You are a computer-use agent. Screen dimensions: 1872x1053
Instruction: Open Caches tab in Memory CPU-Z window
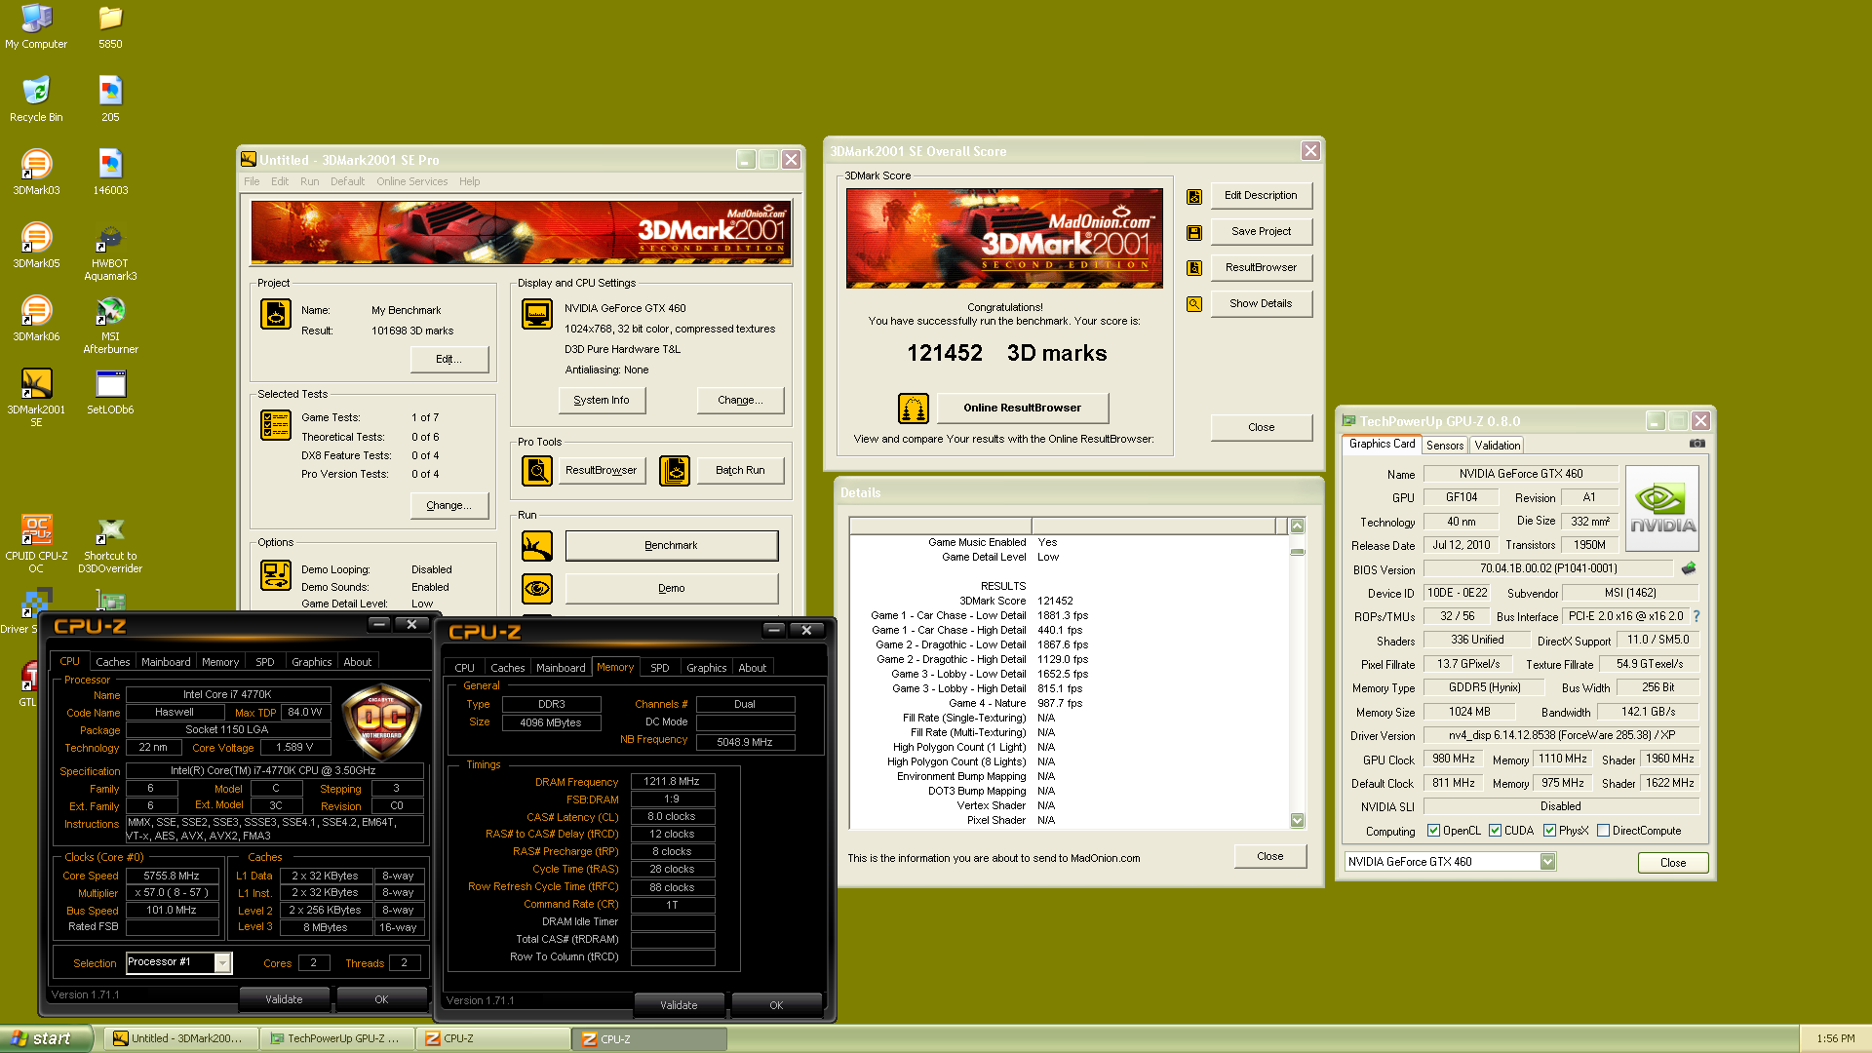click(507, 668)
